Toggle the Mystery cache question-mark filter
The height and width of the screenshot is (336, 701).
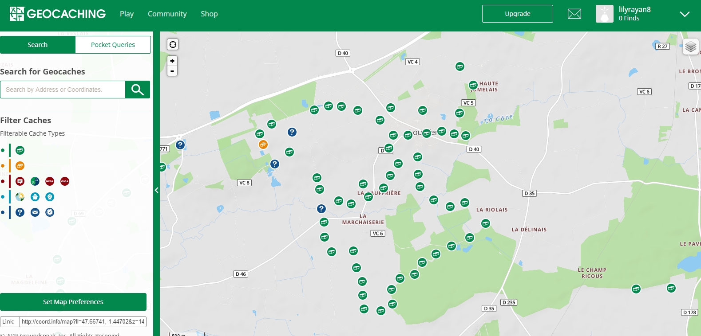tap(20, 212)
